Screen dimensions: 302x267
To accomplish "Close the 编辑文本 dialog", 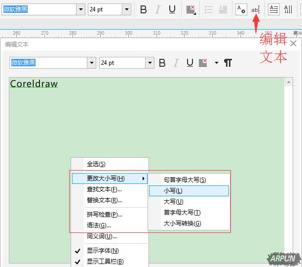I will pos(294,44).
